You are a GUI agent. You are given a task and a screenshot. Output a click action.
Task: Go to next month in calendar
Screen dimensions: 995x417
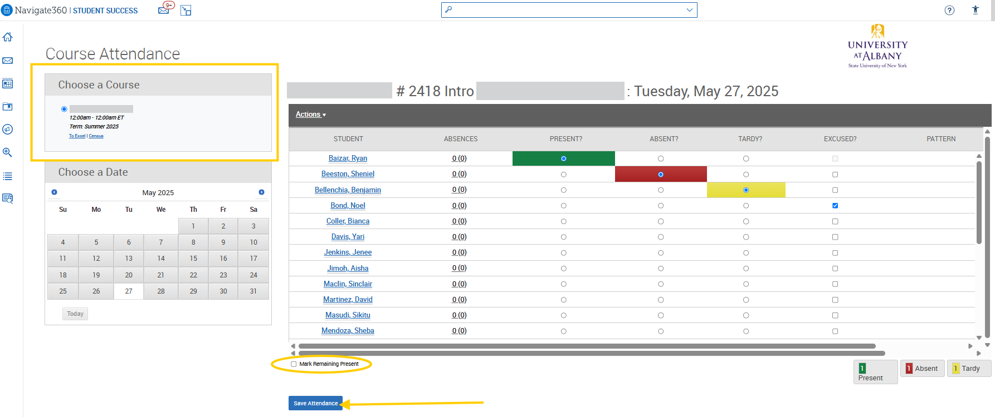pyautogui.click(x=261, y=192)
